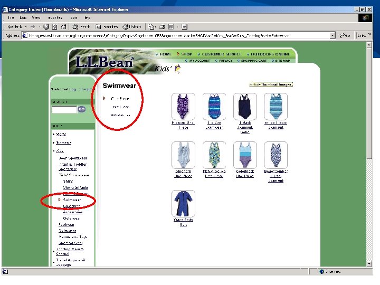Open the Back button history dropdown arrow
The width and height of the screenshot is (380, 285).
point(26,27)
